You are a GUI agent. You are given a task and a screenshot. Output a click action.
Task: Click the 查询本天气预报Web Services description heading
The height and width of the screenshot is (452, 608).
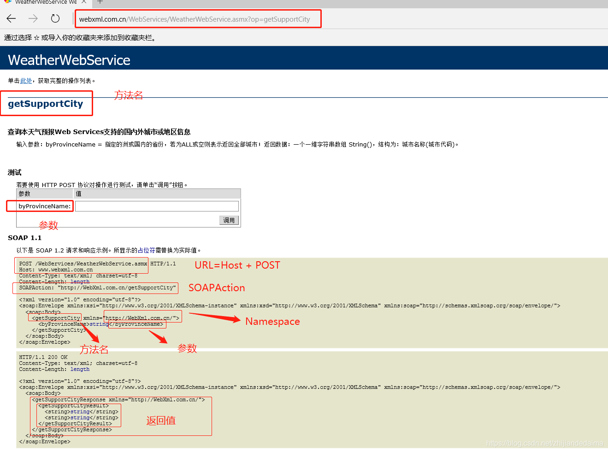(99, 132)
